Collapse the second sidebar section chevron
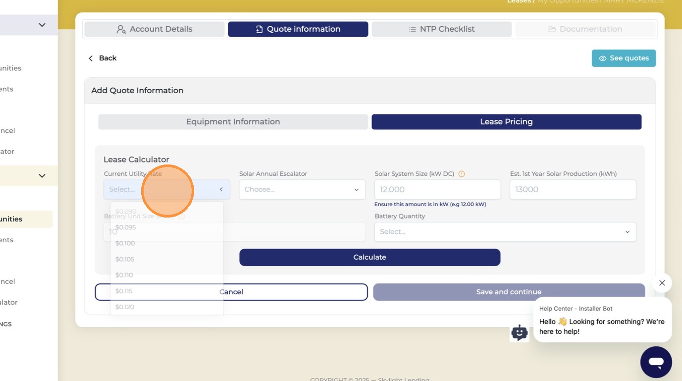The width and height of the screenshot is (682, 381). [x=42, y=176]
